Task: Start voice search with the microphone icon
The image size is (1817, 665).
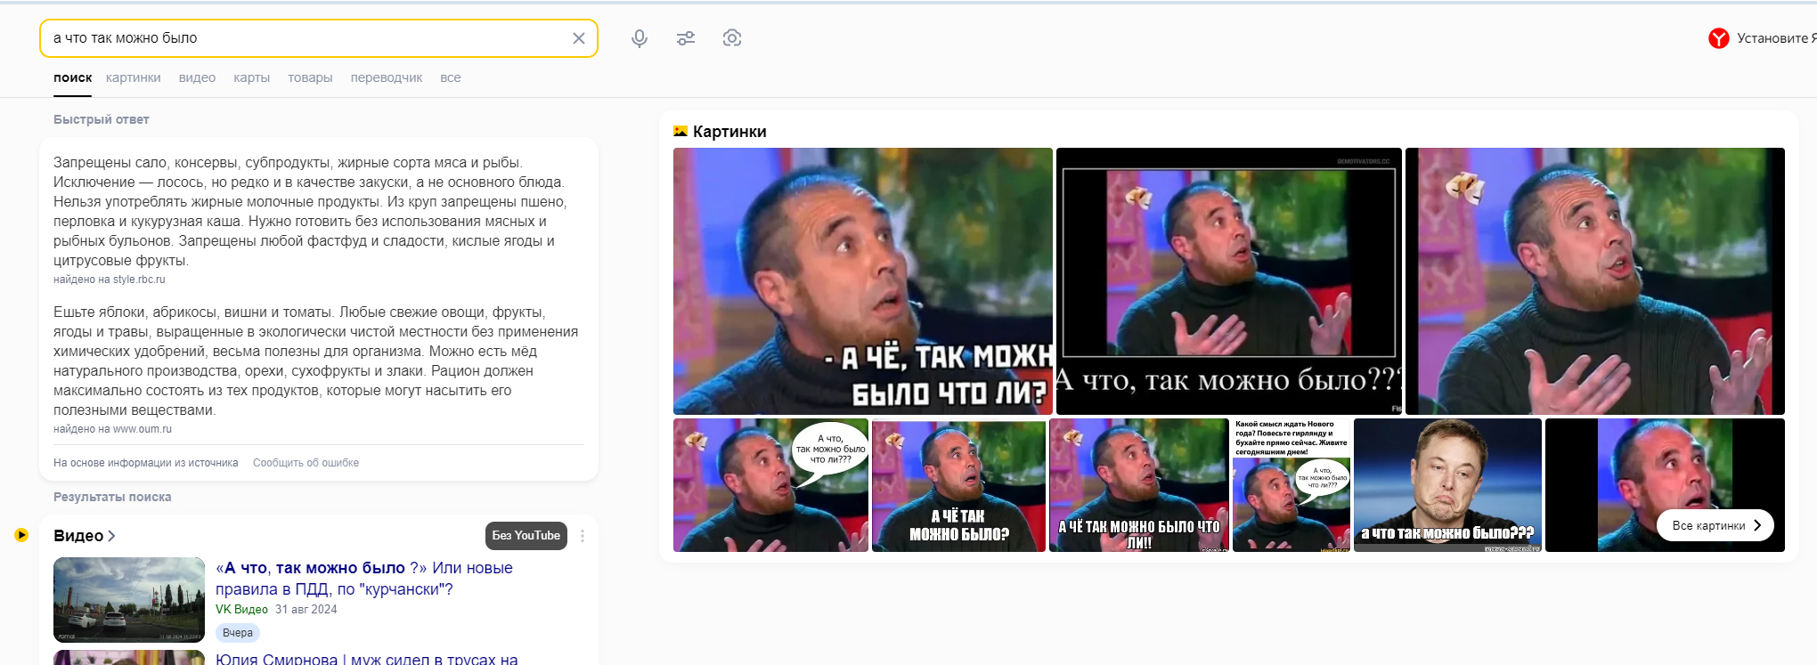Action: 640,38
